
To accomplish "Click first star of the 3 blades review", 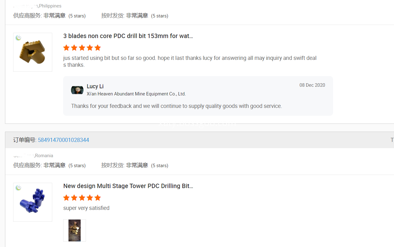I will click(x=66, y=48).
